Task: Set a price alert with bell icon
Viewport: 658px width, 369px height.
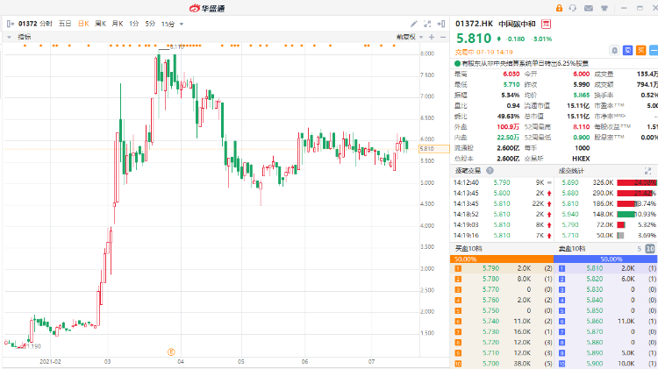Action: (x=614, y=50)
